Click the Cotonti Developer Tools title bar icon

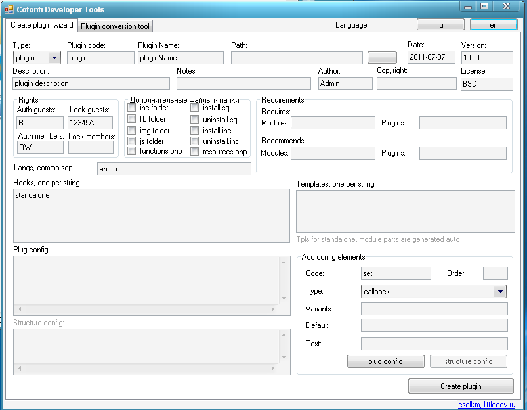click(9, 9)
